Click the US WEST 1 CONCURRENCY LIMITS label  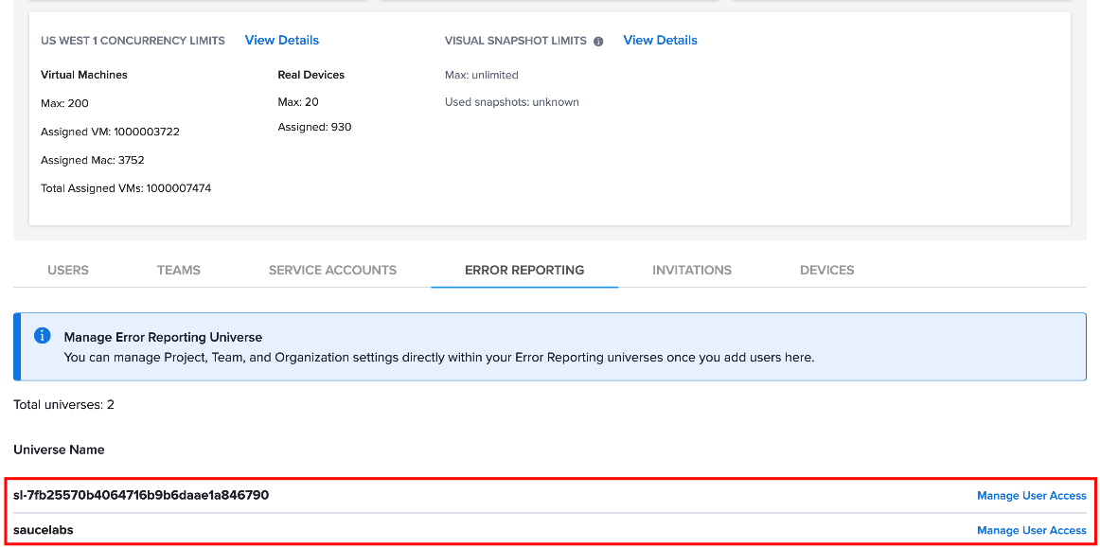pos(133,41)
